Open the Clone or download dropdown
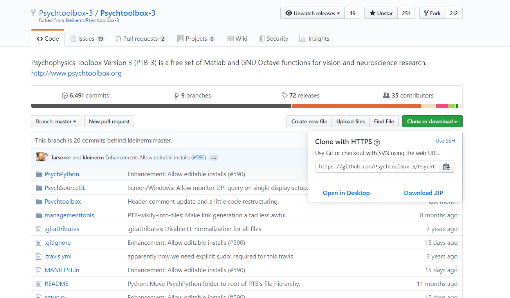The image size is (510, 298). coord(432,121)
